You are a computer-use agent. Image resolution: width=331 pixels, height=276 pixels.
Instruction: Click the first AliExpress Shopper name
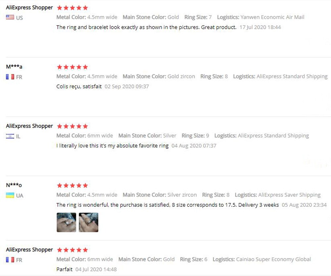coord(29,7)
